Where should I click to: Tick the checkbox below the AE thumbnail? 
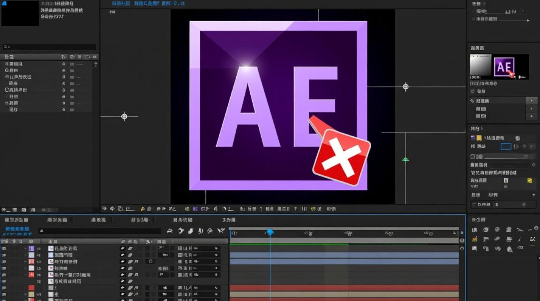point(473,92)
